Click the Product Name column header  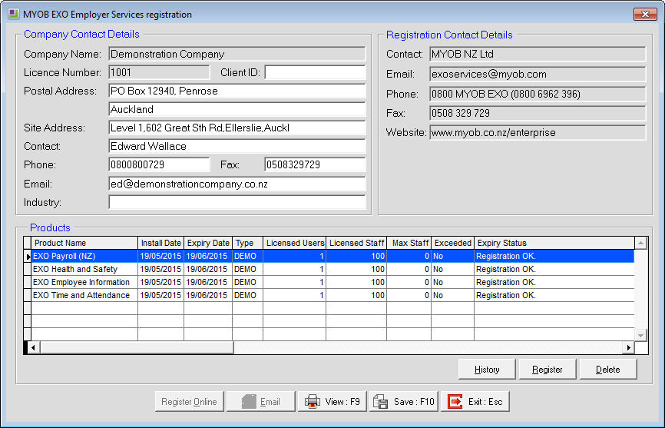pos(84,244)
